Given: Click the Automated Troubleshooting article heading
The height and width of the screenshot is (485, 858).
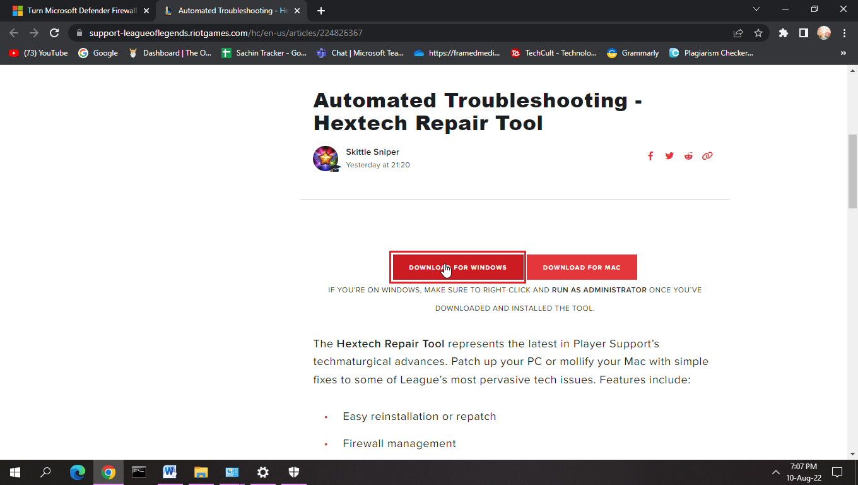Looking at the screenshot, I should (x=478, y=111).
